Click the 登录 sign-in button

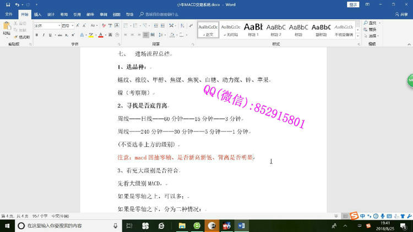coord(354,4)
